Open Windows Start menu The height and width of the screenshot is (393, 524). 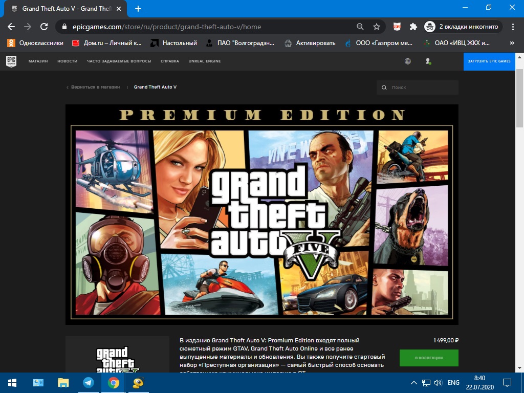12,383
